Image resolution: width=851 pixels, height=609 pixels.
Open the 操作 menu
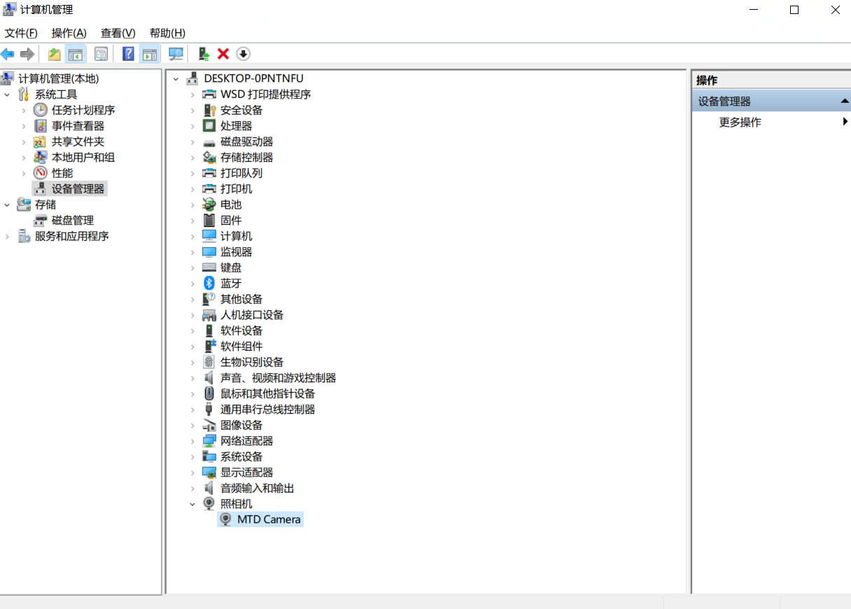67,33
